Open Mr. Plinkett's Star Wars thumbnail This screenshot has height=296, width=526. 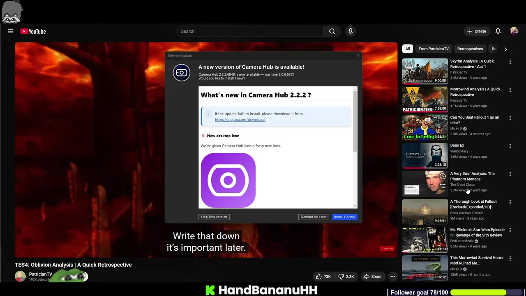click(x=425, y=240)
